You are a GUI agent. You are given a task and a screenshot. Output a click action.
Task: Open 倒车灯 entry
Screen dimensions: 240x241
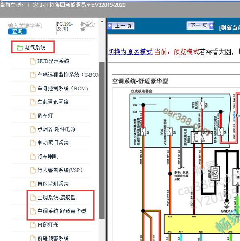[45, 115]
